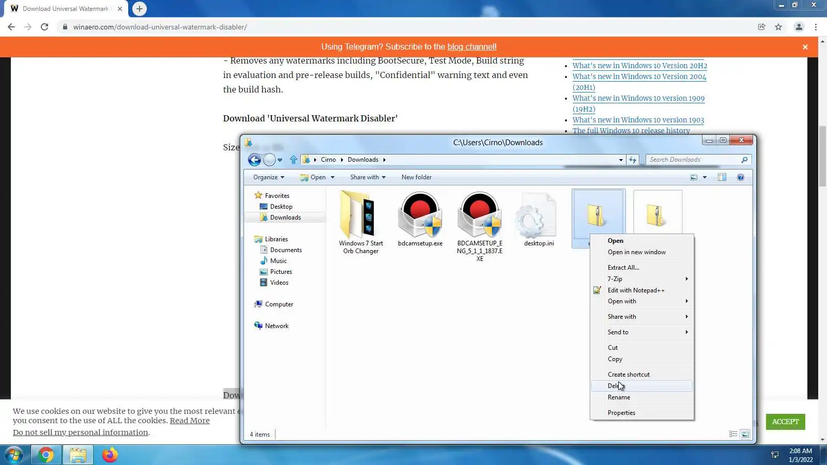Select Libraries in the navigation pane
827x465 pixels.
tap(276, 239)
